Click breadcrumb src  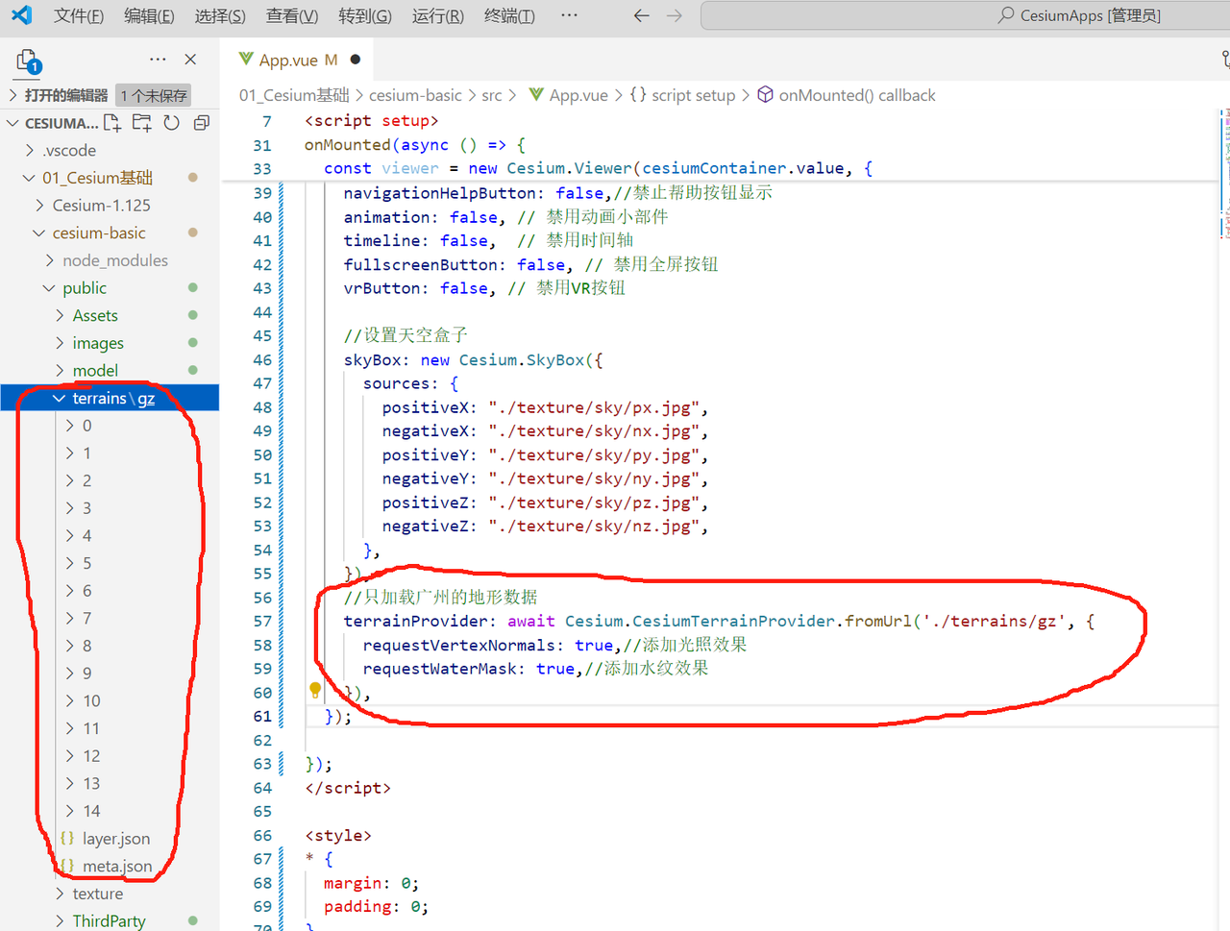point(492,95)
